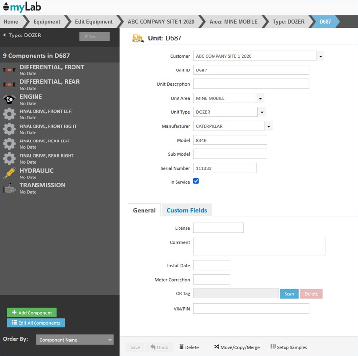
Task: Select the transmission component icon
Action: [9, 188]
